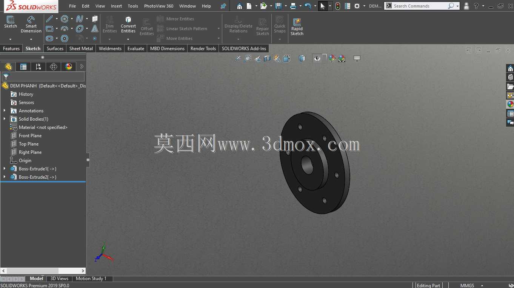This screenshot has width=514, height=288.
Task: Open Appearances tab in task pane
Action: click(x=510, y=104)
